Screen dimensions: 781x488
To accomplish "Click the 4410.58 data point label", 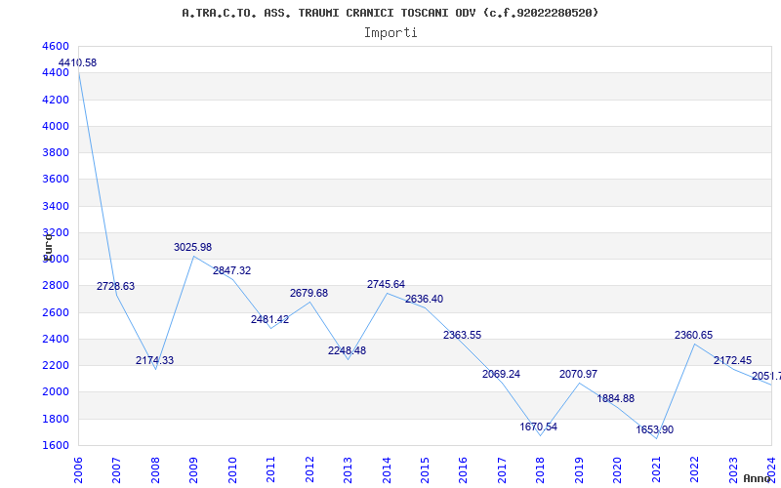I will pyautogui.click(x=77, y=63).
